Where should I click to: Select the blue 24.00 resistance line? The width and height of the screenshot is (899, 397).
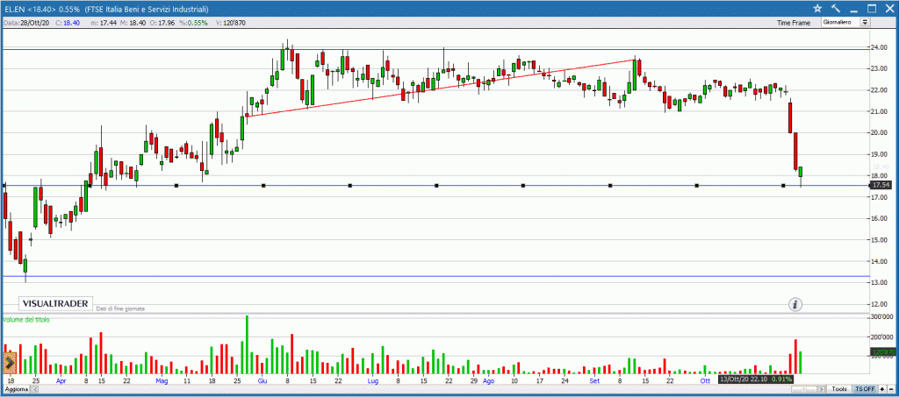click(x=435, y=49)
